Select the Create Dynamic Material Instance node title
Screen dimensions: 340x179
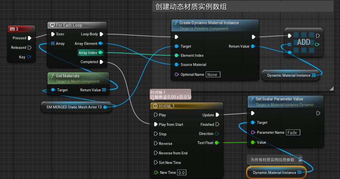click(209, 23)
